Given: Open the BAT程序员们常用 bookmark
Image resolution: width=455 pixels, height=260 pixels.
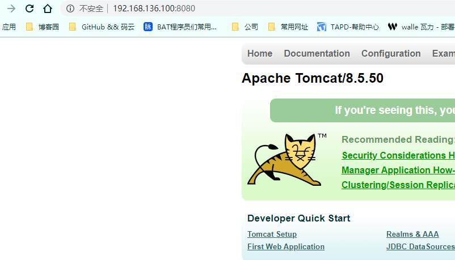Looking at the screenshot, I should (x=180, y=27).
